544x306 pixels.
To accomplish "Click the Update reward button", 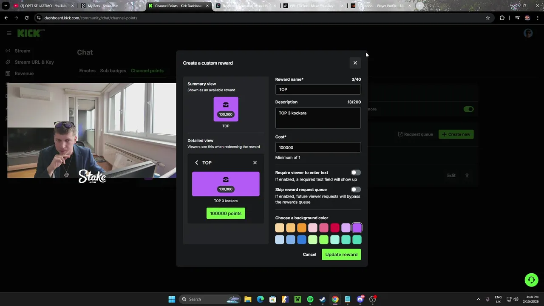I will point(341,255).
